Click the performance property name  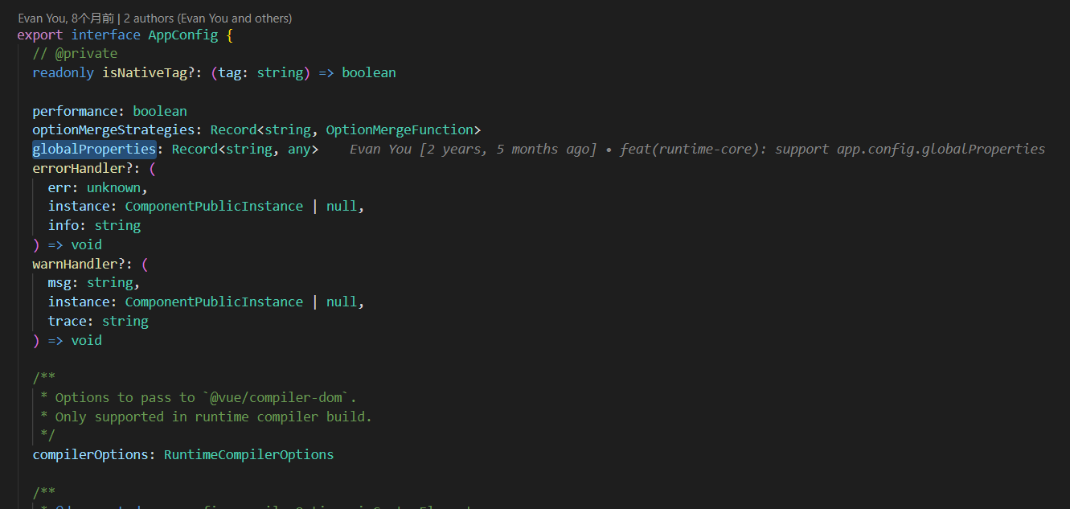pyautogui.click(x=75, y=111)
